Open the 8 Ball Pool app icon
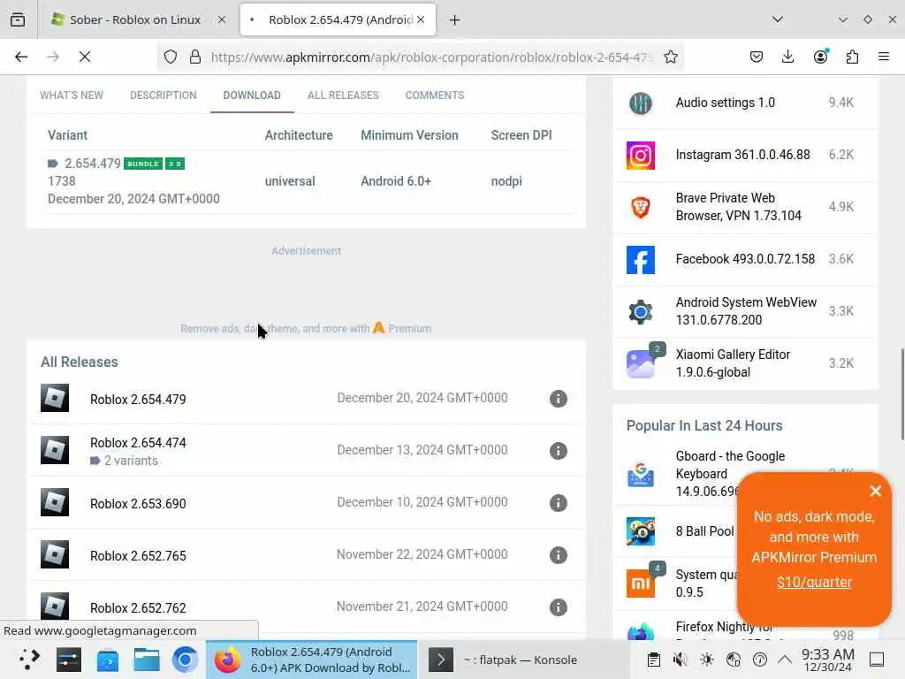 pyautogui.click(x=641, y=531)
